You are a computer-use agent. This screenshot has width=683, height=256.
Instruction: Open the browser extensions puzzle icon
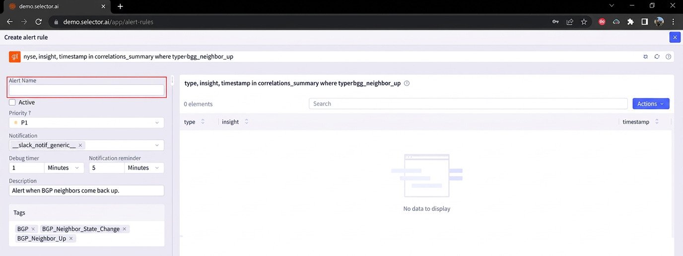pyautogui.click(x=630, y=22)
